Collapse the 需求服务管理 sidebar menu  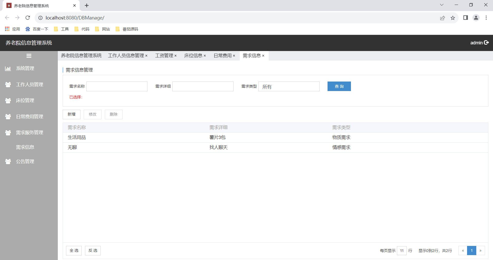pyautogui.click(x=29, y=133)
